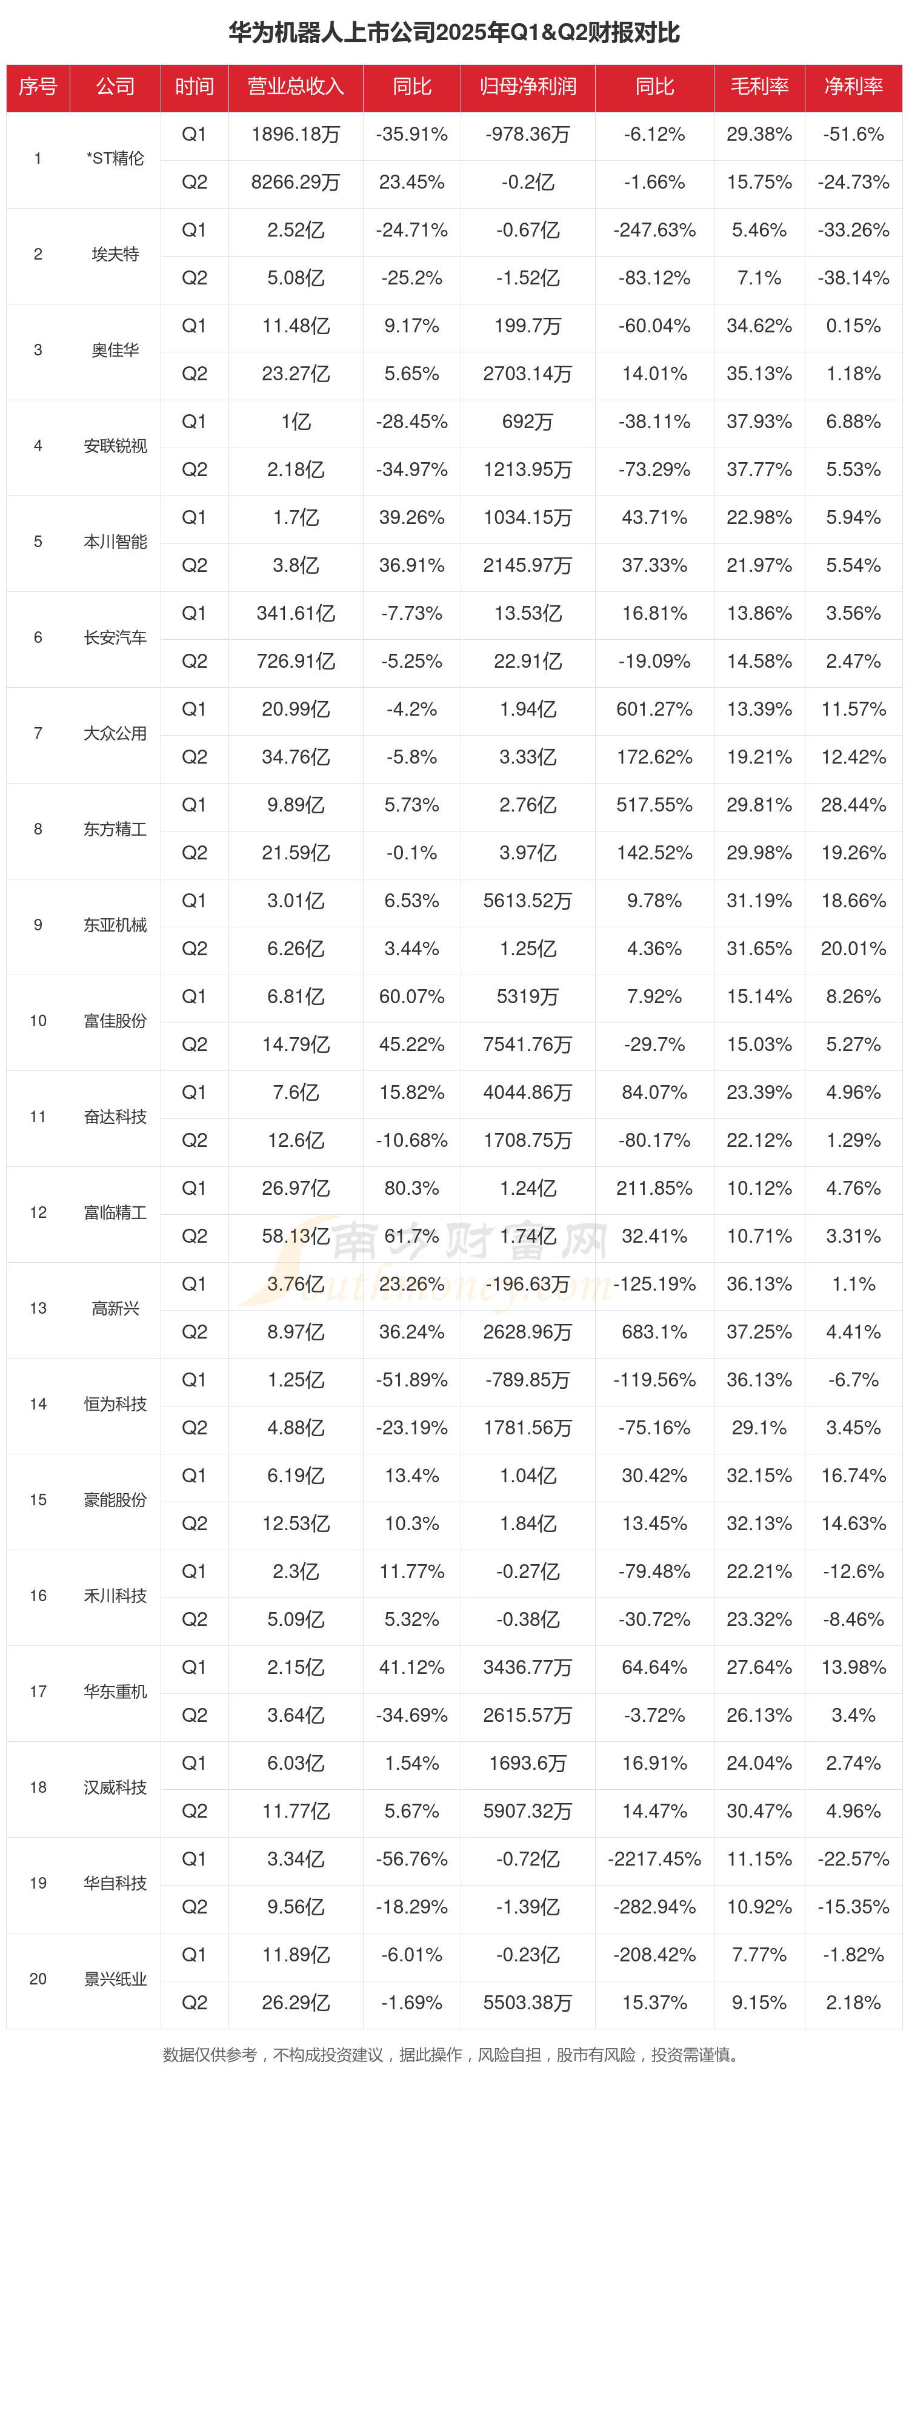Click the table title about 华为机器人上市公司
The height and width of the screenshot is (2429, 909).
(x=454, y=33)
